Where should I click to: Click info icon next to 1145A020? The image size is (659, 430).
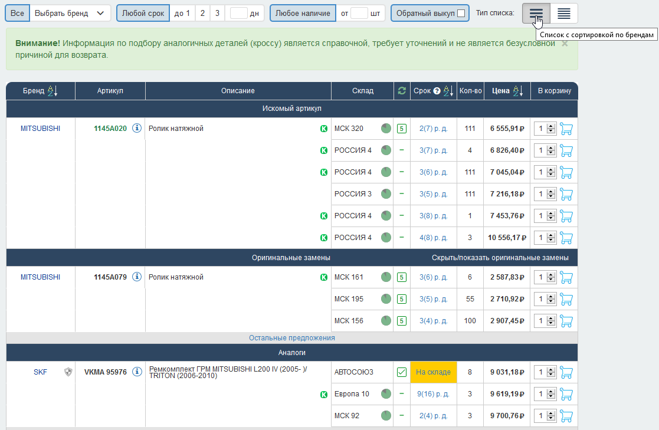[x=137, y=129]
